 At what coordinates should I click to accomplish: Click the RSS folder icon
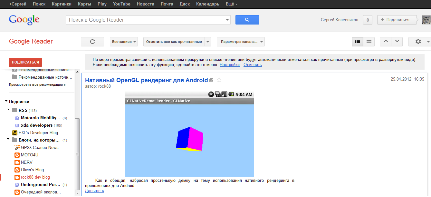(14, 110)
